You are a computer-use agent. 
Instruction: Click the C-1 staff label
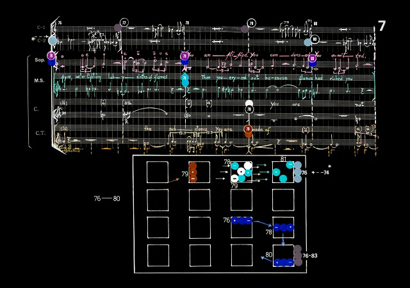pos(41,28)
